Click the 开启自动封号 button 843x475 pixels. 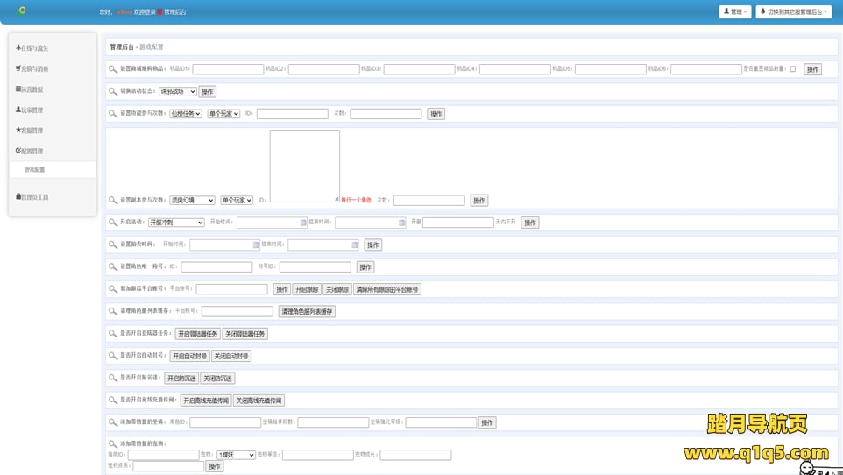[189, 356]
